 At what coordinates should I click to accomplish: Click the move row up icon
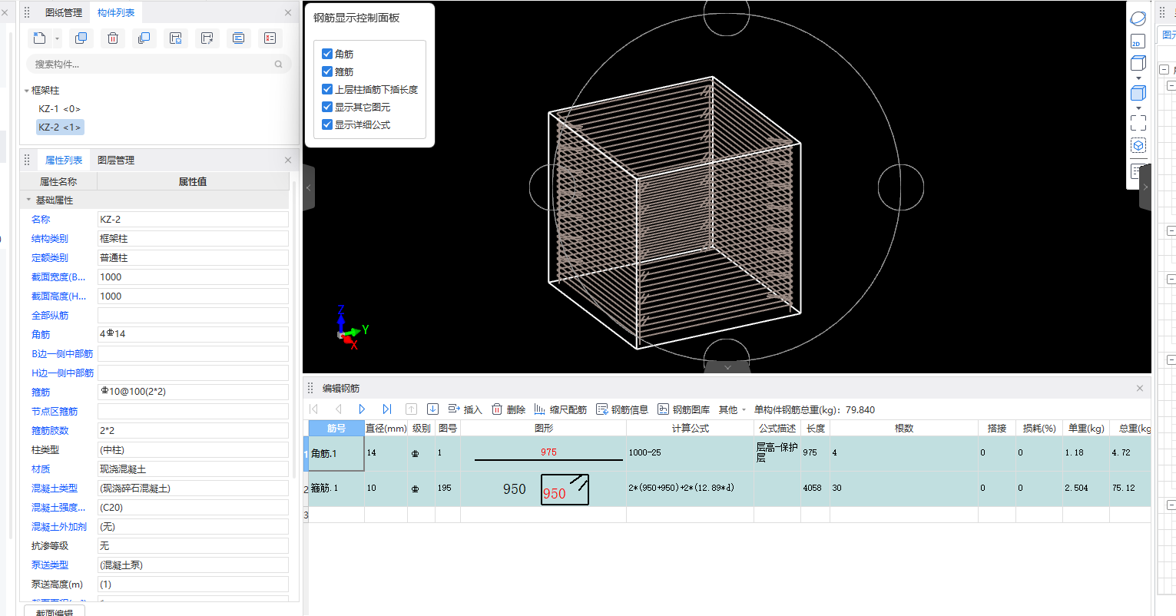click(412, 409)
